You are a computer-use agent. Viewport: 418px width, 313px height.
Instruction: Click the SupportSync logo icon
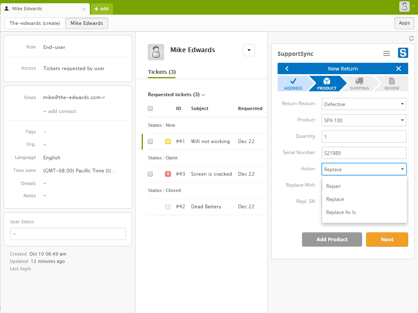click(x=403, y=53)
